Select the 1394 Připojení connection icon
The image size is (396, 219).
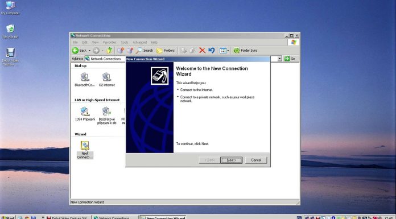pyautogui.click(x=85, y=114)
